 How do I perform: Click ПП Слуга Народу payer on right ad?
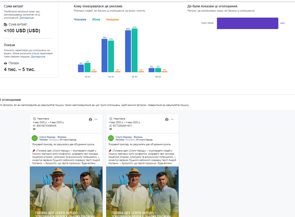[145, 140]
